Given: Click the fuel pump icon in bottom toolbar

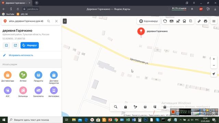Looking at the screenshot, I should point(155,107).
